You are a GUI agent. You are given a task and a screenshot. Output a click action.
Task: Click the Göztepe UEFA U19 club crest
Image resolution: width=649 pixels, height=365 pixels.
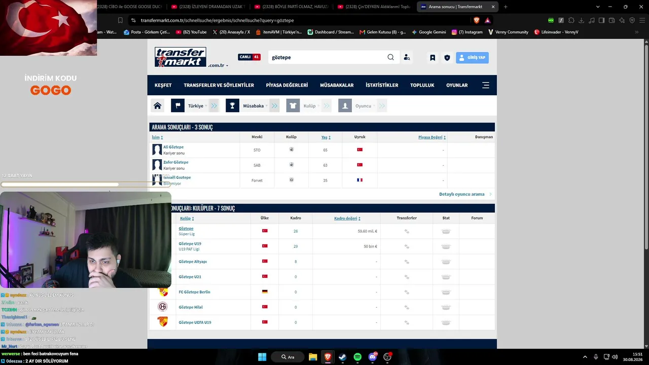tap(163, 322)
